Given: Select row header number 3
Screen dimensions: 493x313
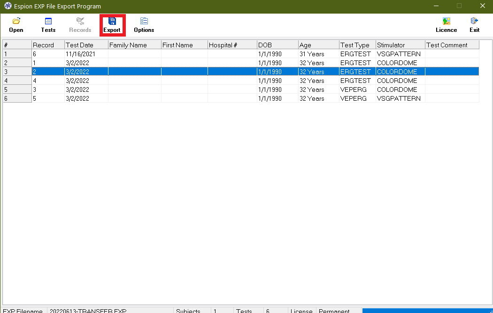Looking at the screenshot, I should point(17,72).
